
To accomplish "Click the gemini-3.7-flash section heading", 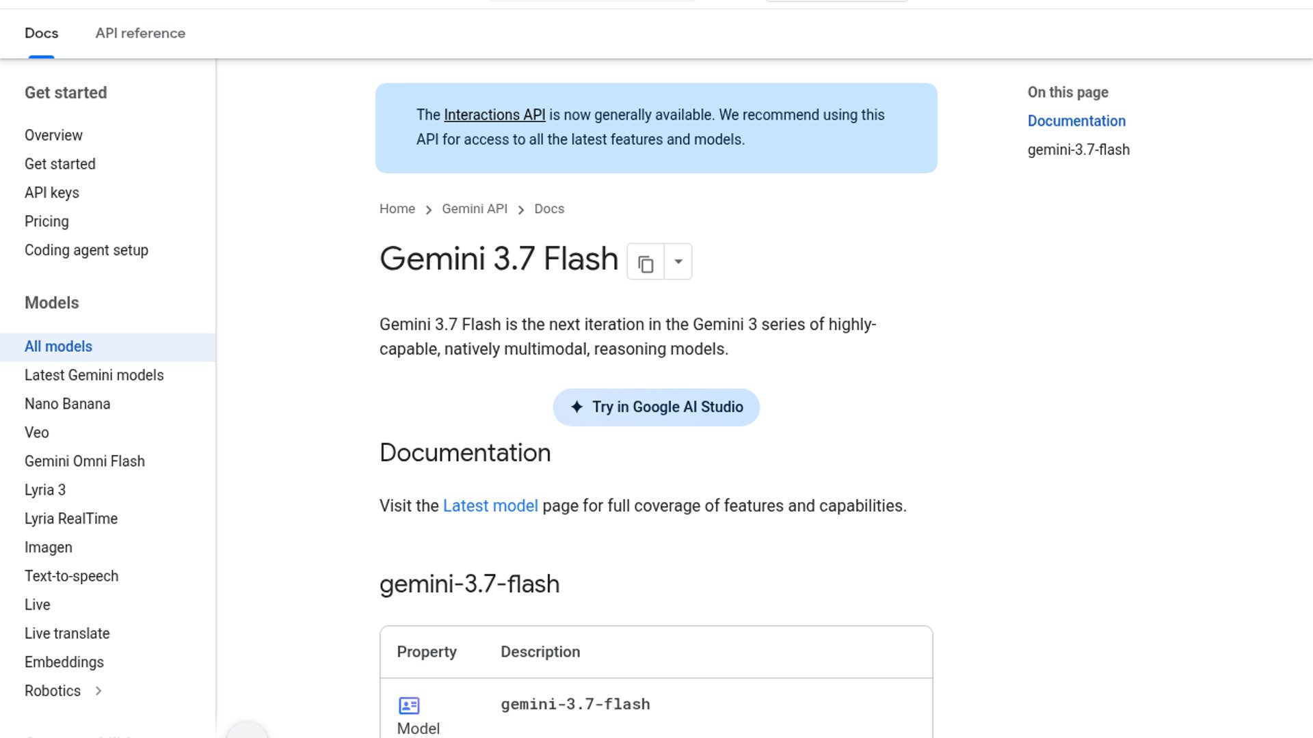I will pos(469,584).
